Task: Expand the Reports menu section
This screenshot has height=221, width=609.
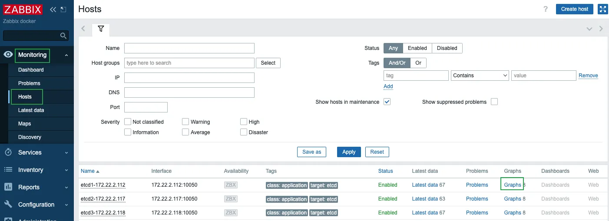Action: coord(66,188)
